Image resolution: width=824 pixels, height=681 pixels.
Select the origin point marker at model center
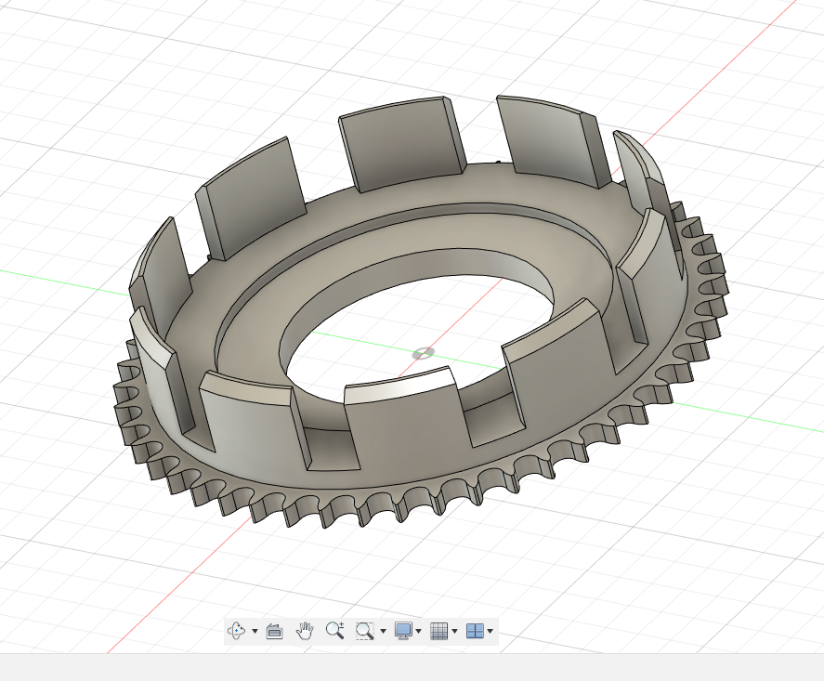coord(423,353)
